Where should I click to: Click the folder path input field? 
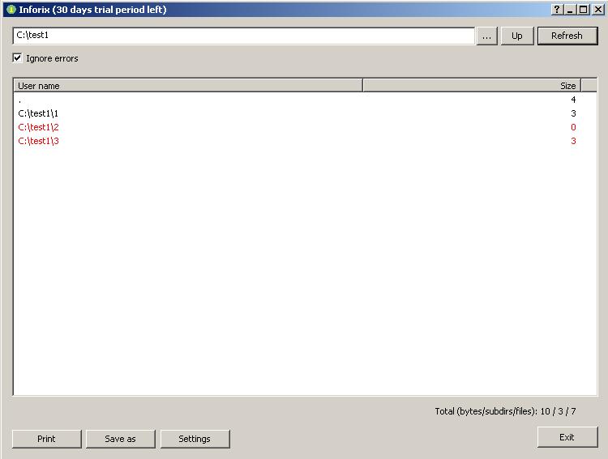[243, 36]
